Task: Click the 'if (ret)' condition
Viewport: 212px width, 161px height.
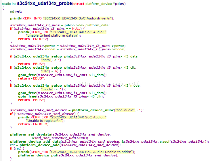Action: pos(16,148)
